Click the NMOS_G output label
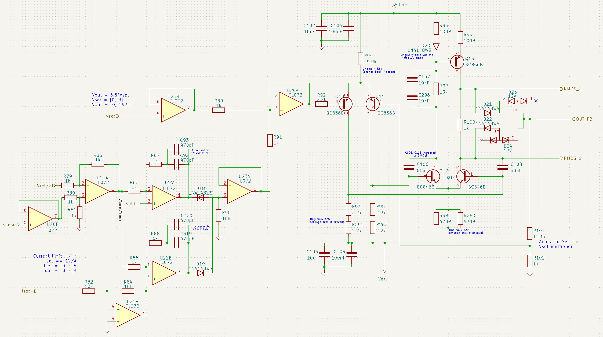Viewport: 603px width, 337px height. click(572, 89)
